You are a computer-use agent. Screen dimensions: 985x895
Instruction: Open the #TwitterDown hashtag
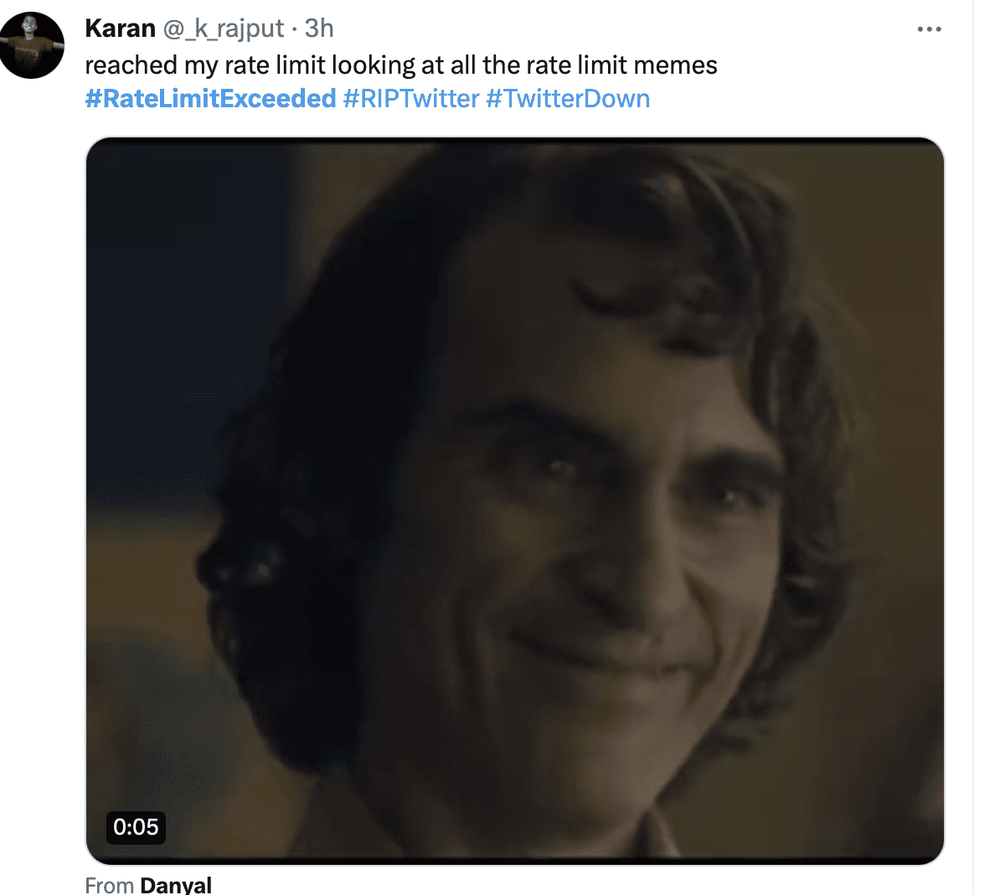[x=568, y=99]
